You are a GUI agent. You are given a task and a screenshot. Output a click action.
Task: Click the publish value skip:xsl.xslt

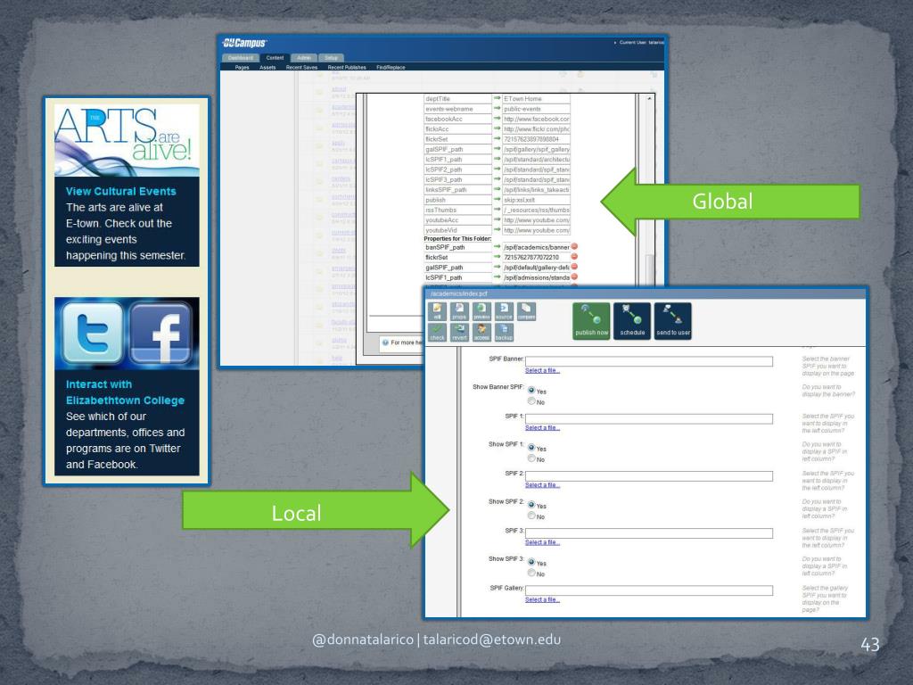click(536, 200)
